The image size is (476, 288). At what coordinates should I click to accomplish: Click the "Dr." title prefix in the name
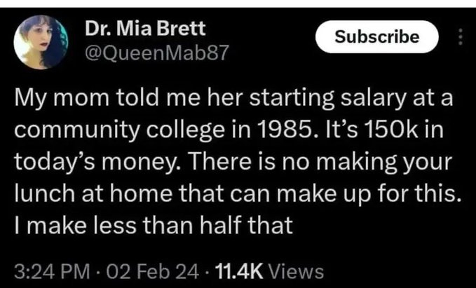(96, 30)
